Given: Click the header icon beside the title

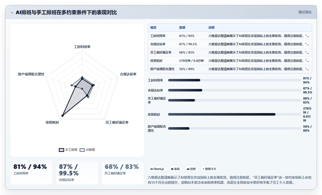Looking at the screenshot, I should [12, 13].
